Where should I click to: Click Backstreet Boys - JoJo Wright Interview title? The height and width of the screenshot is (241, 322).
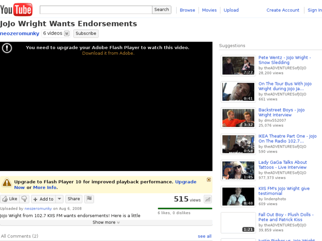[282, 112]
